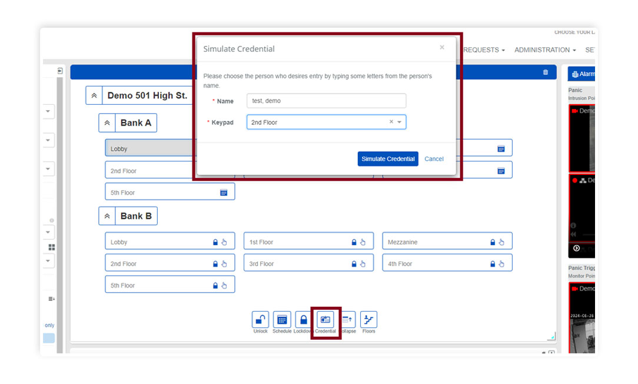
Task: Open the Keypad dropdown arrow
Action: tap(400, 123)
